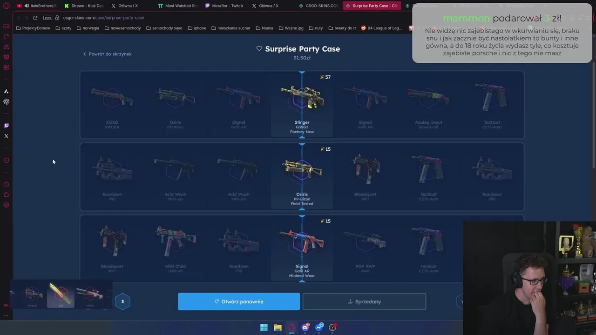Click the hexagon badge with number 3
596x335 pixels.
[122, 301]
